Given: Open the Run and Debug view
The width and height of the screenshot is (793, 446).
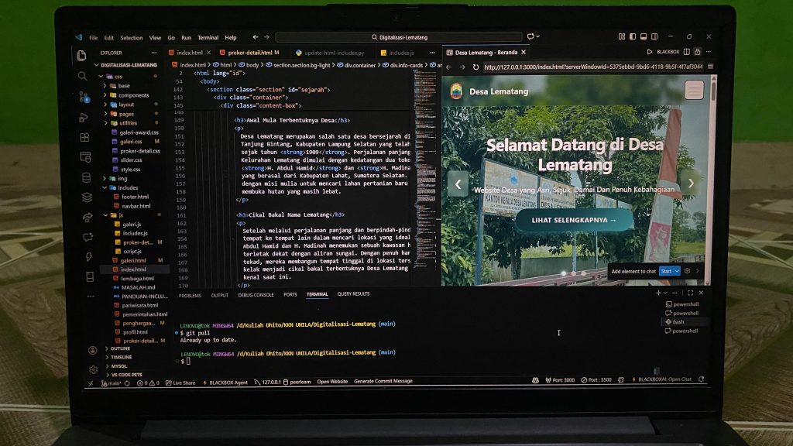Looking at the screenshot, I should point(84,117).
